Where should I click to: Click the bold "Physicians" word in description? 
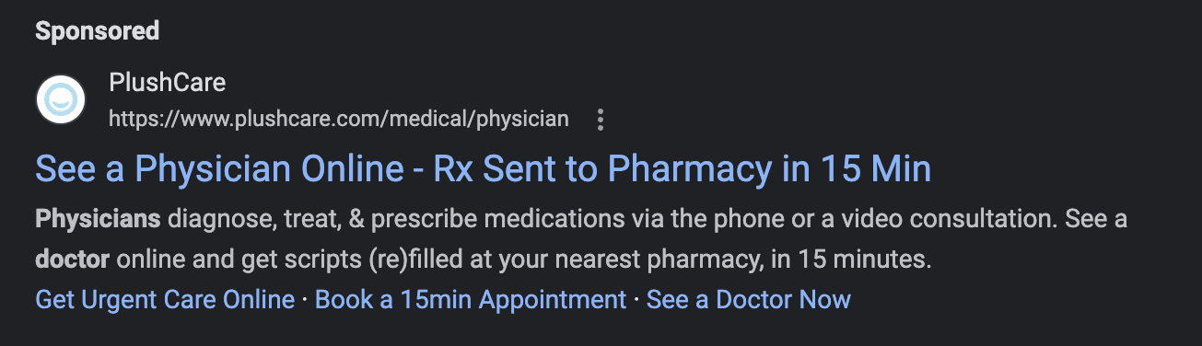coord(99,221)
